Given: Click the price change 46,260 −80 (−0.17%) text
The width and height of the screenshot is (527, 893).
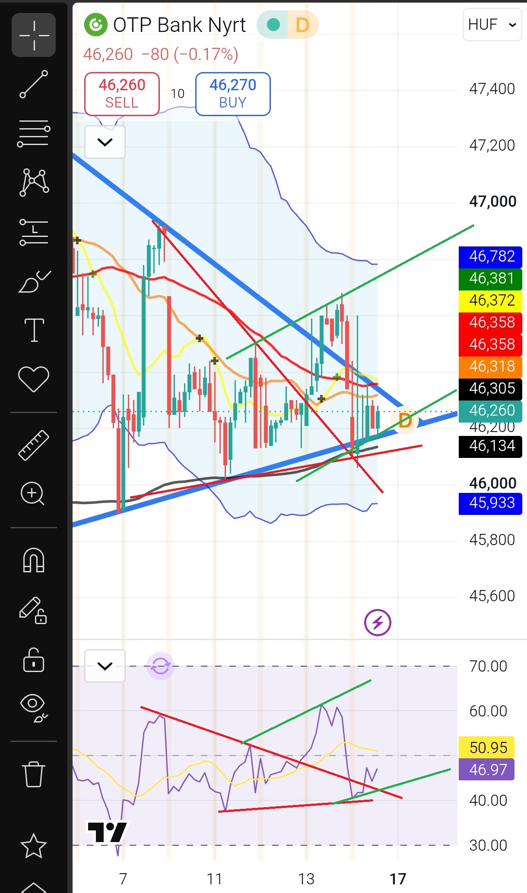Looking at the screenshot, I should click(x=161, y=54).
